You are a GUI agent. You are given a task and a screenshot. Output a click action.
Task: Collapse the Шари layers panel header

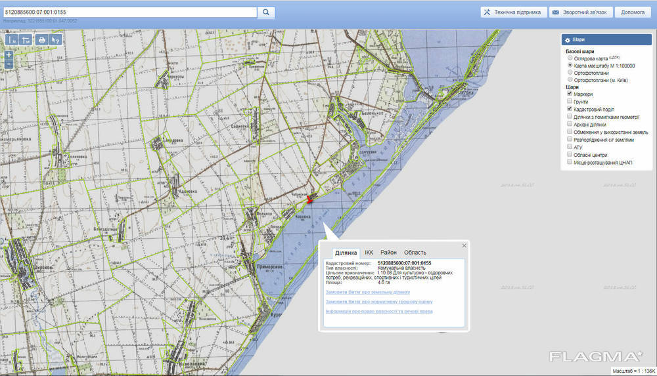tap(579, 40)
